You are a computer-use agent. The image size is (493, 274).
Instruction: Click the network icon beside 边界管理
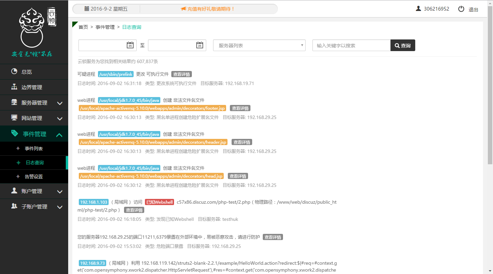[x=14, y=87]
